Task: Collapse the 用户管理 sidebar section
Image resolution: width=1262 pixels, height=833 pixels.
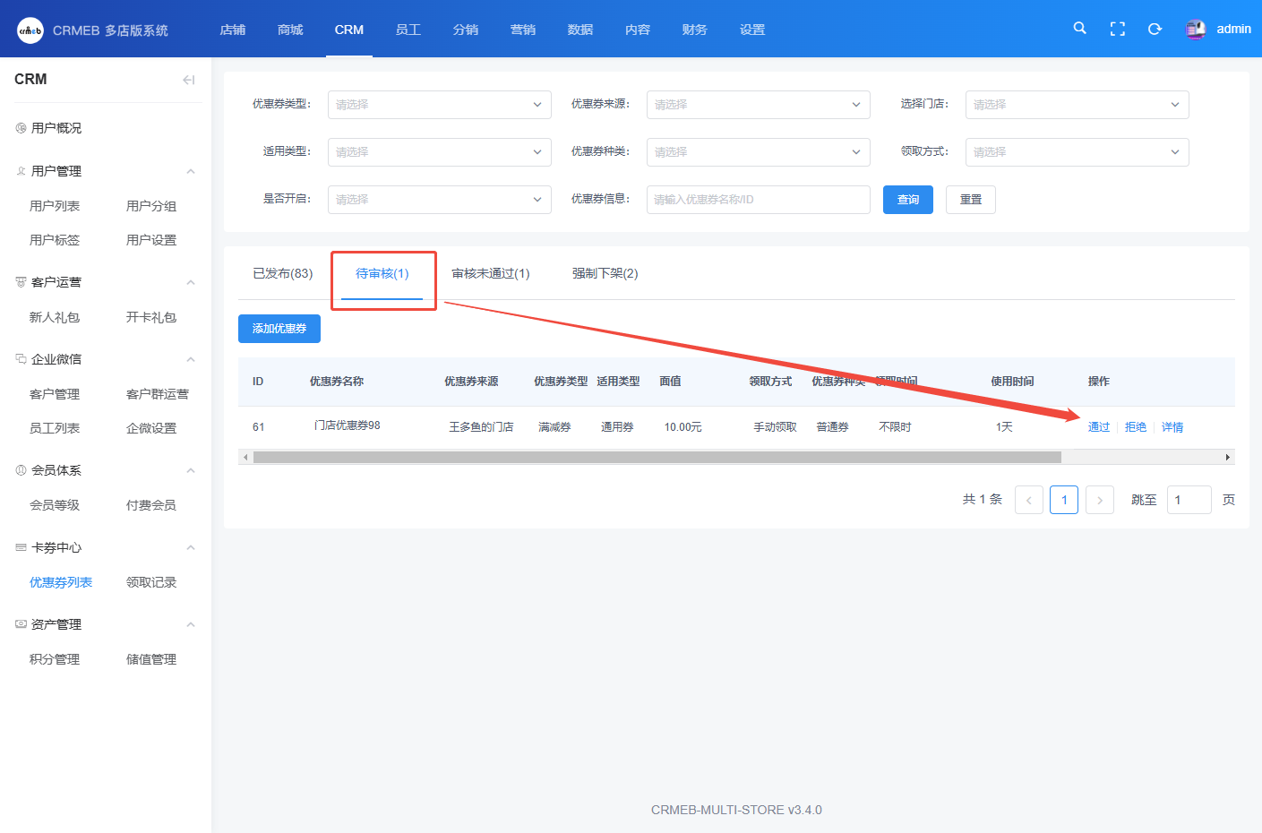Action: pos(190,171)
